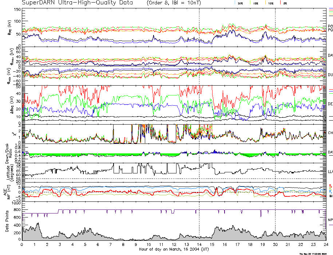Click the 150 tick on top panel axis
The image size is (333, 255).
[17, 10]
